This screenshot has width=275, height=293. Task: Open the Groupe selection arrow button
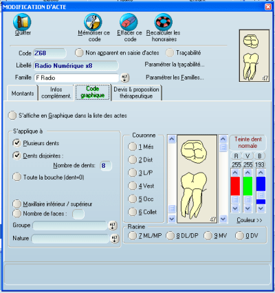(113, 226)
